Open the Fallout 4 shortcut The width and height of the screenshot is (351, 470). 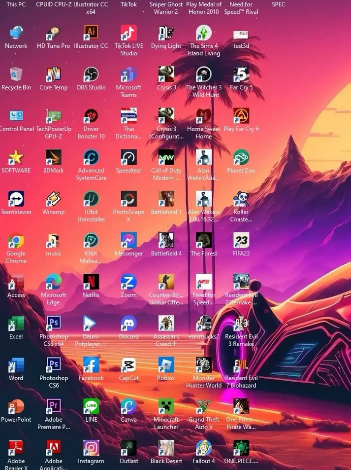coord(204,448)
